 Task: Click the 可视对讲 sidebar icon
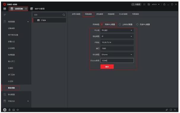[5, 101]
